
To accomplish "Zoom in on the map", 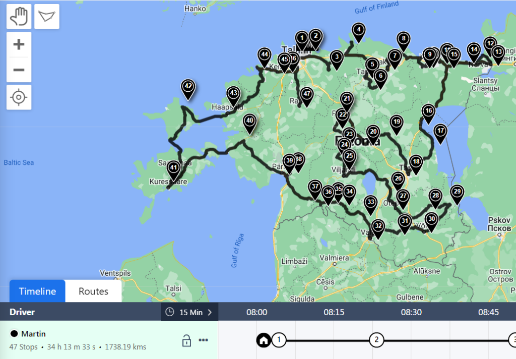I will click(x=19, y=44).
